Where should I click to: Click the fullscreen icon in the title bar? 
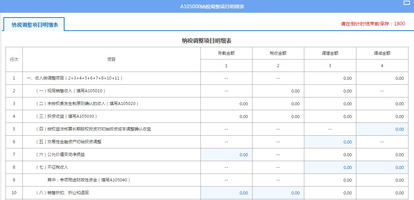click(x=406, y=3)
